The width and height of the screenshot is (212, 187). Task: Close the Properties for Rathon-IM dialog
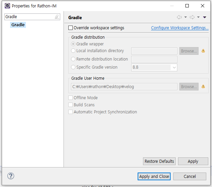pyautogui.click(x=202, y=6)
